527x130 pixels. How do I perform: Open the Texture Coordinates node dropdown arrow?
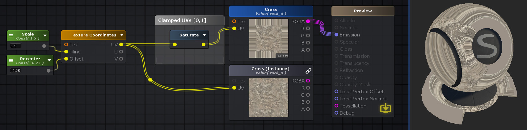[x=122, y=35]
